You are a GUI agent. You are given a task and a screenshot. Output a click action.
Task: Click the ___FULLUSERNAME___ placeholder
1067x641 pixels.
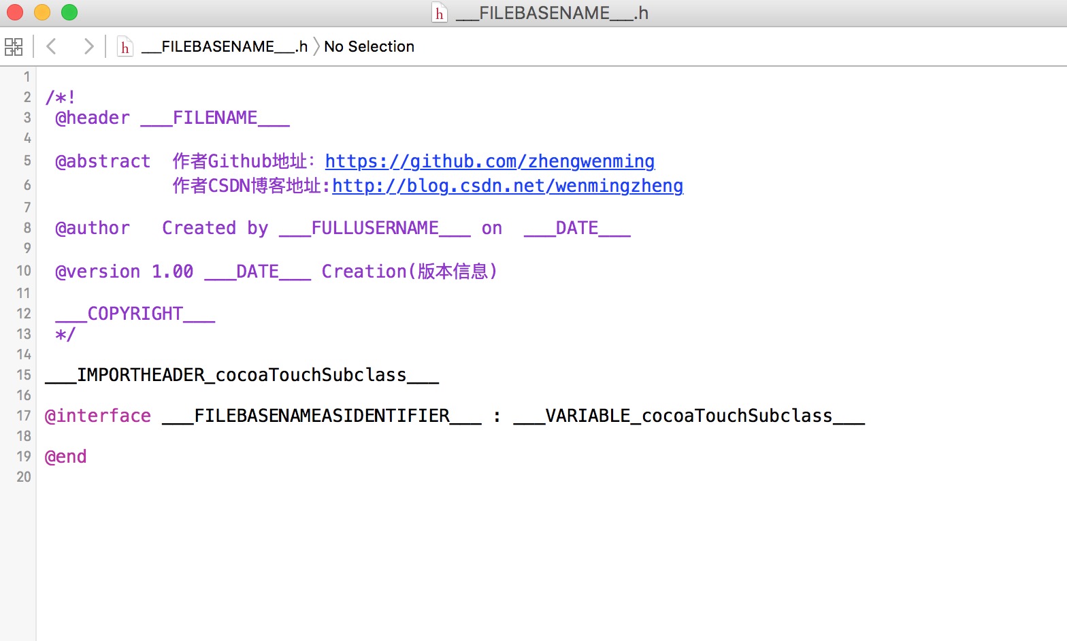click(x=375, y=228)
